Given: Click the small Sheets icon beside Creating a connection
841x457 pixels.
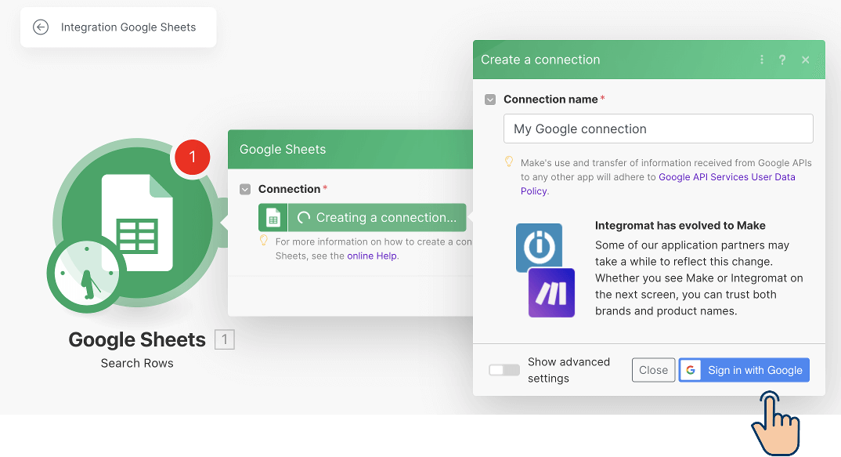Looking at the screenshot, I should click(273, 217).
